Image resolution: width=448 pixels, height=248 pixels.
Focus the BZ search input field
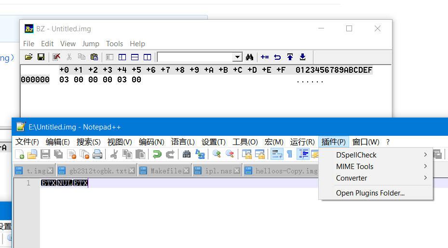coord(195,57)
